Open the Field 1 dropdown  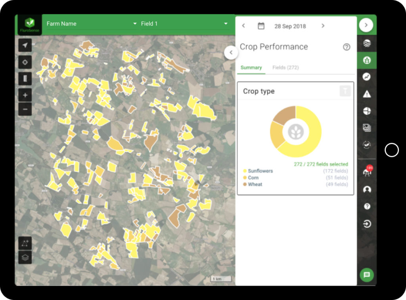coord(184,24)
